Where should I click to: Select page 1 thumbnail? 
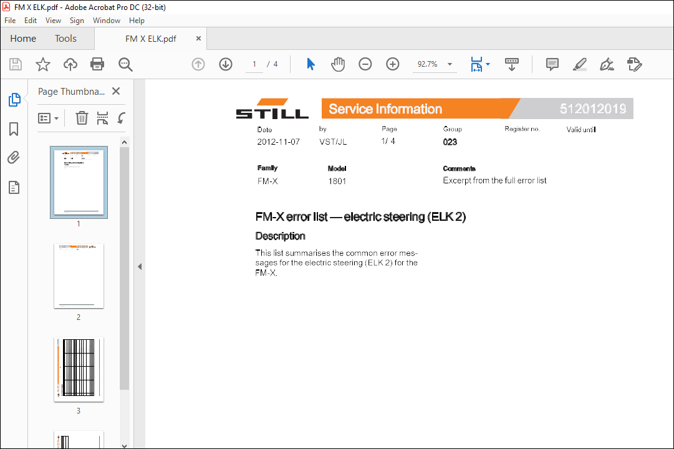79,182
